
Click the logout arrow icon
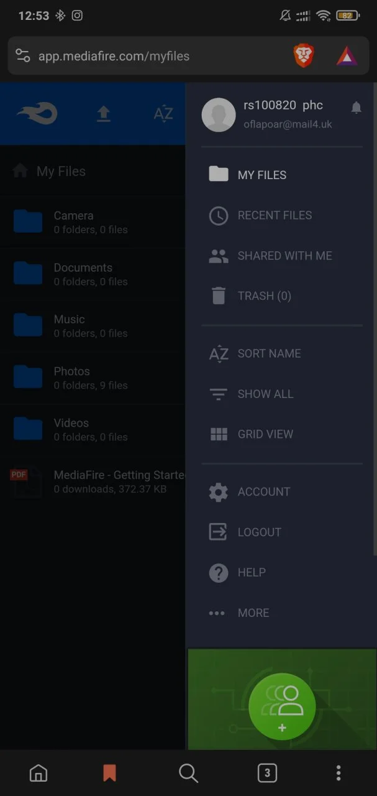(218, 532)
